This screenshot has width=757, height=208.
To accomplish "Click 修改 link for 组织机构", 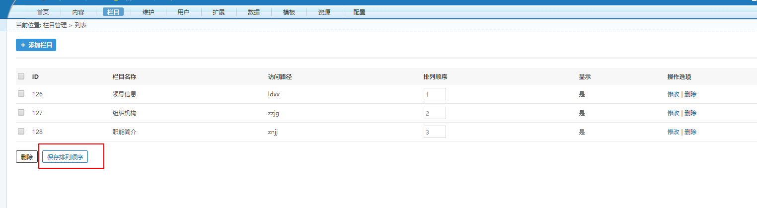I will (673, 113).
